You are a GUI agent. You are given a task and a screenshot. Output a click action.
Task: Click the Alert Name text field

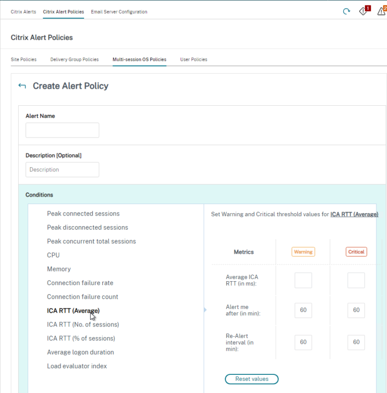62,130
